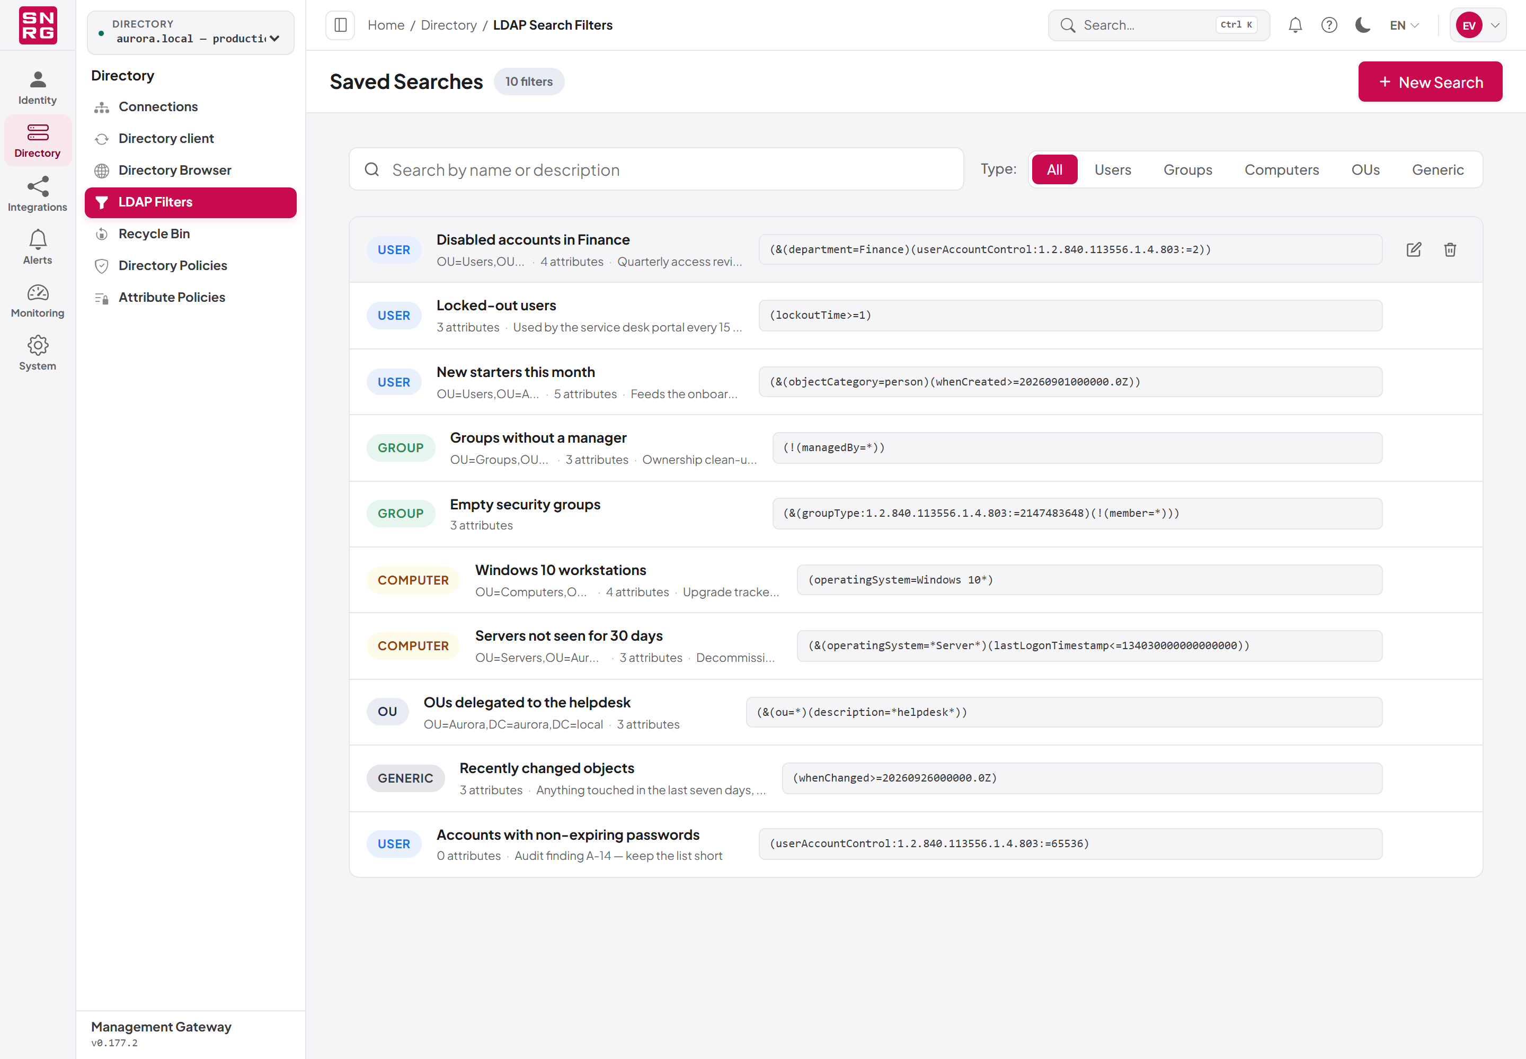This screenshot has width=1526, height=1059.
Task: Filter saved searches by Groups type
Action: (1187, 170)
